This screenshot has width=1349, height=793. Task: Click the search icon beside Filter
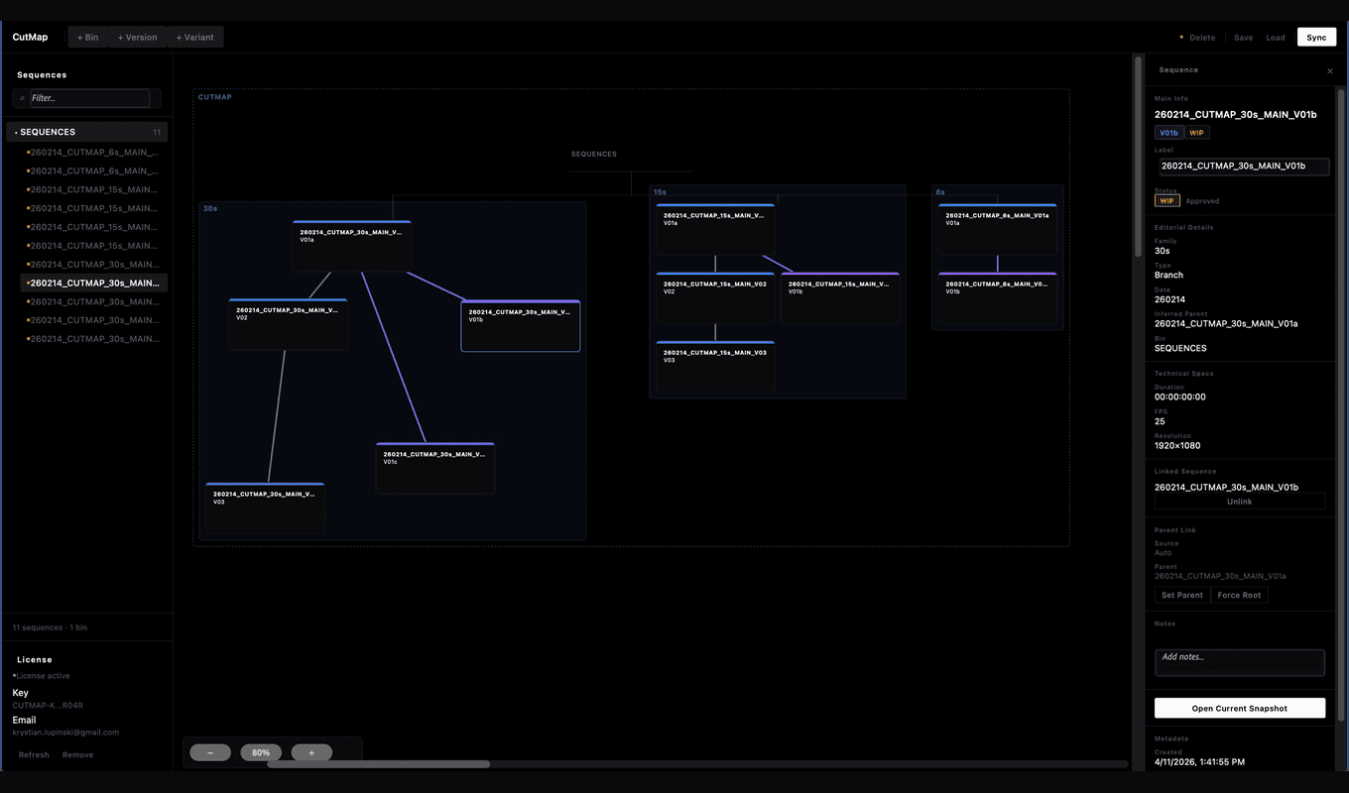click(x=22, y=99)
